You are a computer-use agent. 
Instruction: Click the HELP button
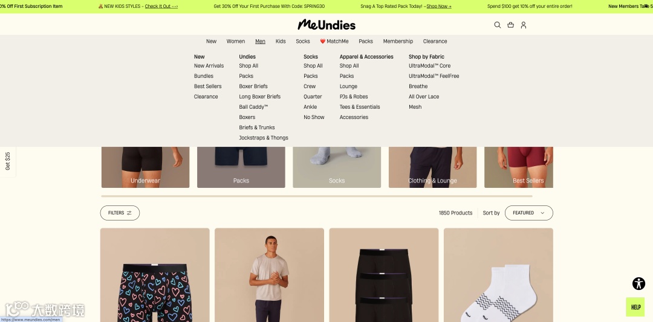(635, 307)
